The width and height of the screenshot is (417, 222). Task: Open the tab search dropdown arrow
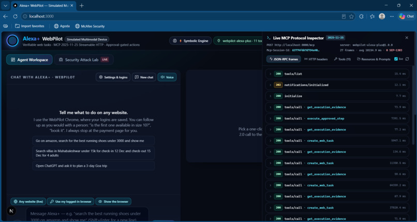coord(5,6)
